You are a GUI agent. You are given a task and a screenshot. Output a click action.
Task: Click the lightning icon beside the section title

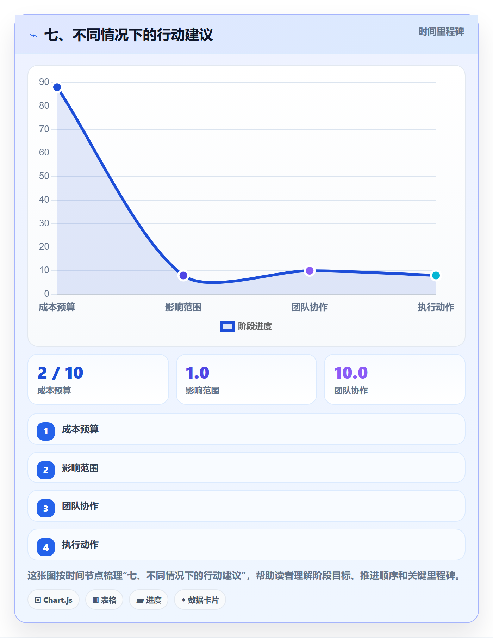click(33, 35)
